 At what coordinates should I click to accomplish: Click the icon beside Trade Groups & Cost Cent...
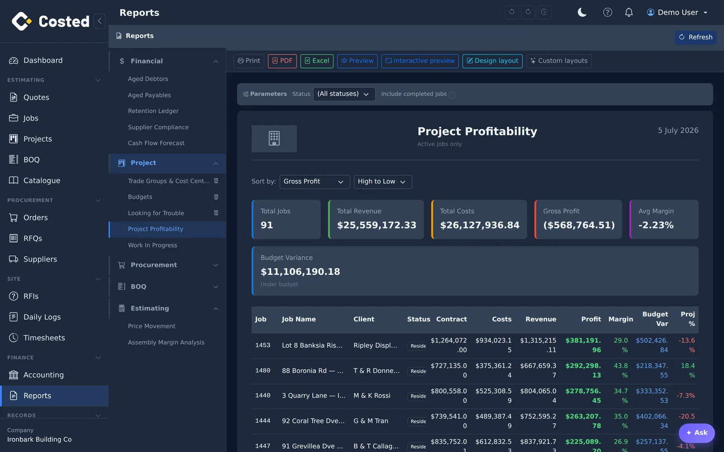point(216,181)
